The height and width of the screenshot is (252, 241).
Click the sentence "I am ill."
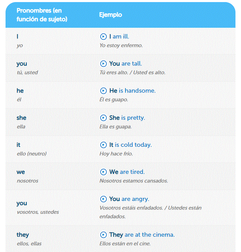click(119, 36)
